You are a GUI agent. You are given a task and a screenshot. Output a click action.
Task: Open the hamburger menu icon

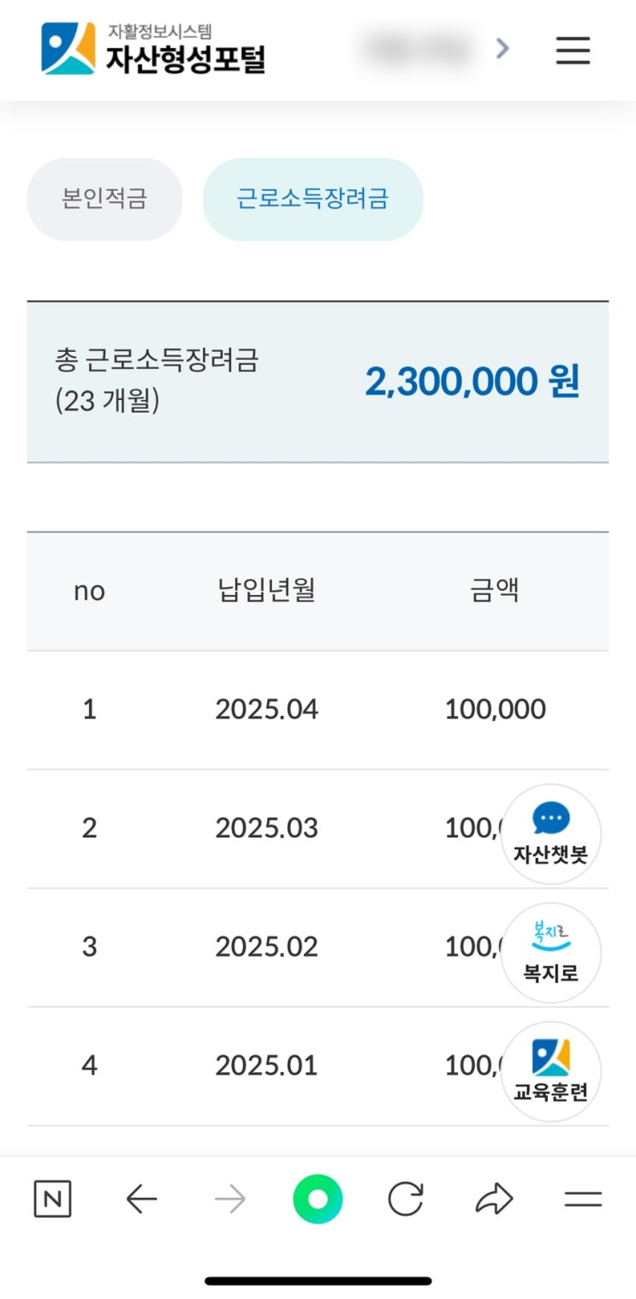[x=573, y=50]
